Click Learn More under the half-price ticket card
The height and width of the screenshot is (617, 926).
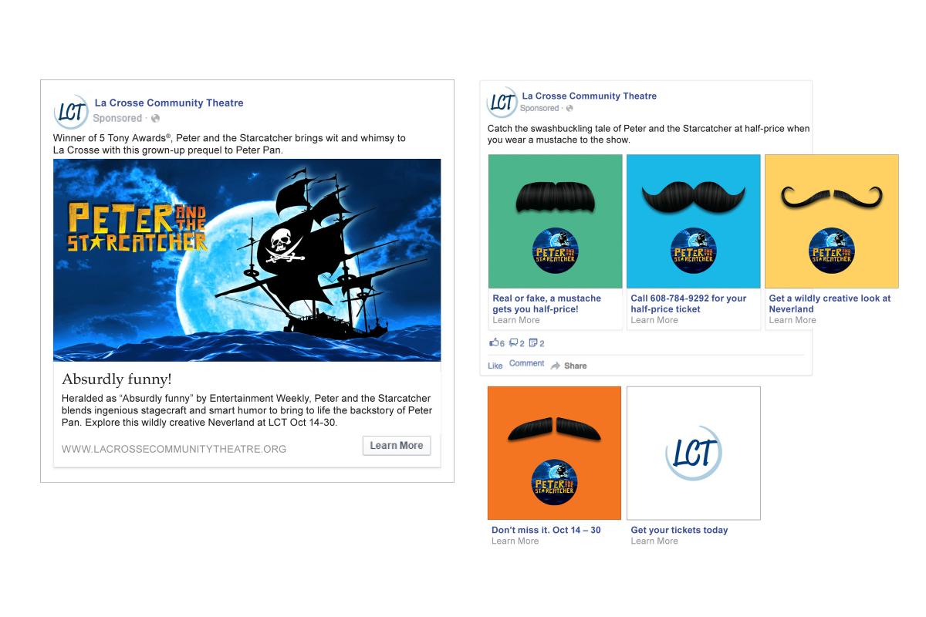pyautogui.click(x=654, y=320)
